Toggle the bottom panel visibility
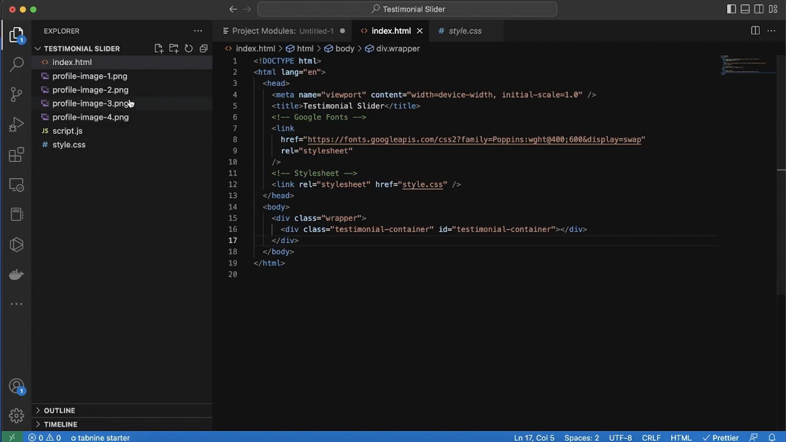The height and width of the screenshot is (442, 786). pos(745,9)
